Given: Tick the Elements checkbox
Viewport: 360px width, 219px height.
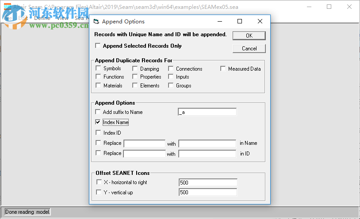Looking at the screenshot, I should (x=135, y=85).
